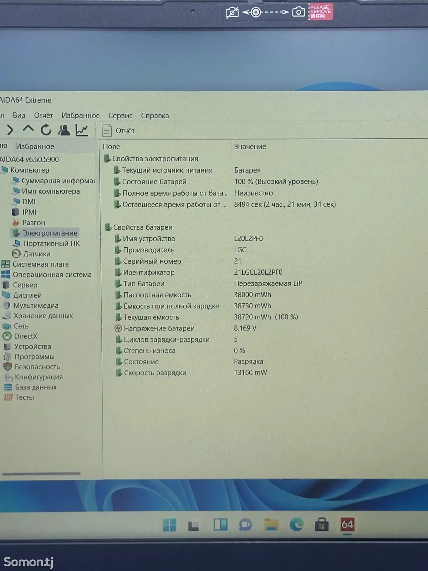The image size is (428, 571).
Task: Click the Конфигурация category icon
Action: 9,377
